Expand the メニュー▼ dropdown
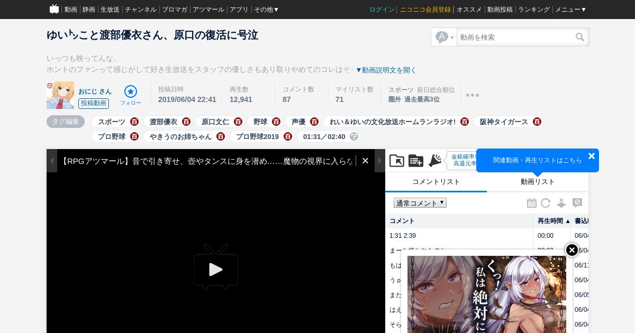 coord(571,10)
